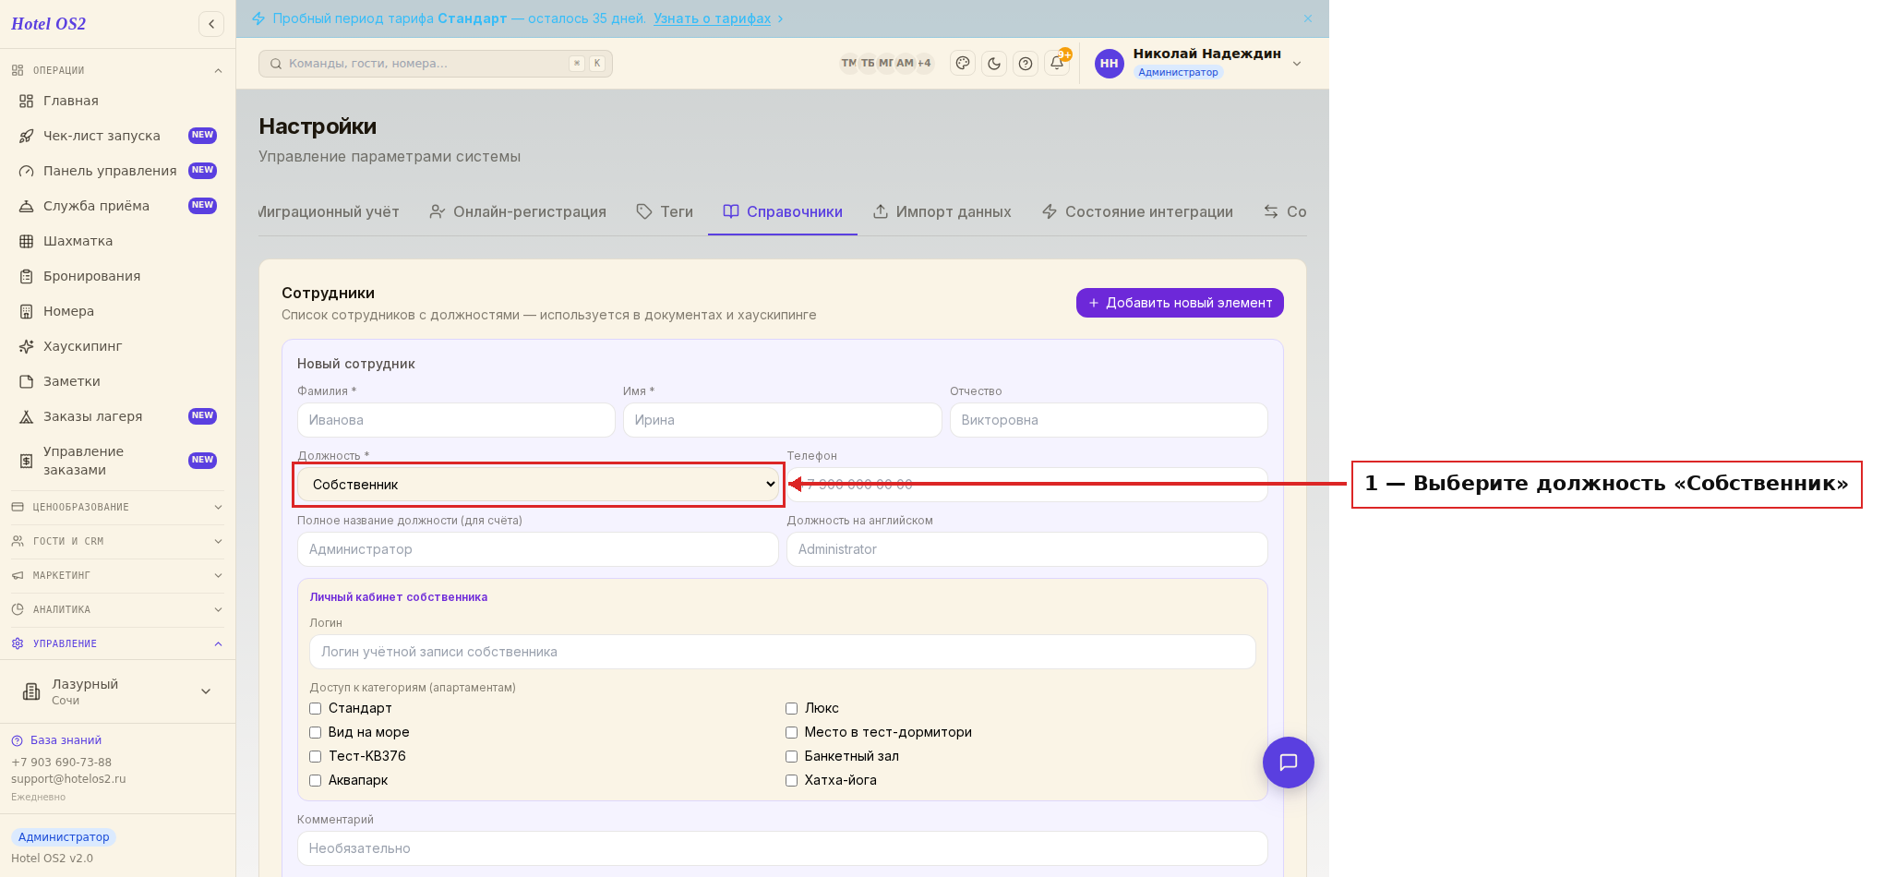Open the chat support bubble
Image resolution: width=1884 pixels, height=877 pixels.
(x=1288, y=762)
